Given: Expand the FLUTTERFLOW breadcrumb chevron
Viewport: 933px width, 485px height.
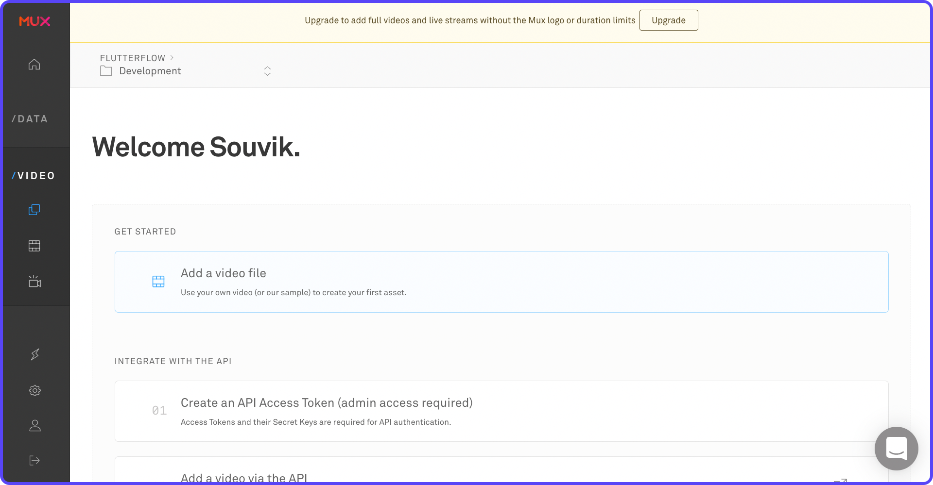Looking at the screenshot, I should click(x=171, y=57).
